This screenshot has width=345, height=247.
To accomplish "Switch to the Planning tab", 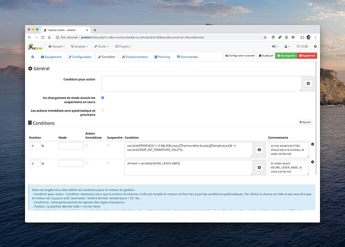I will (x=162, y=57).
